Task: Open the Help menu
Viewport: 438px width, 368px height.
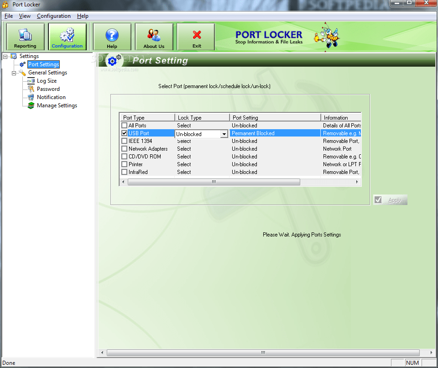Action: tap(83, 16)
